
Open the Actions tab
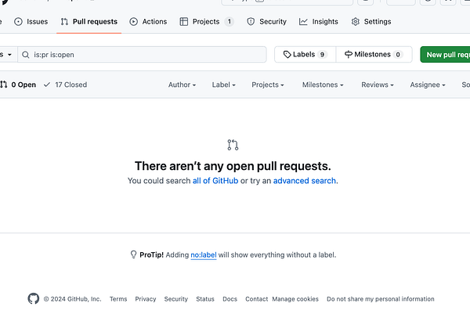pos(148,22)
